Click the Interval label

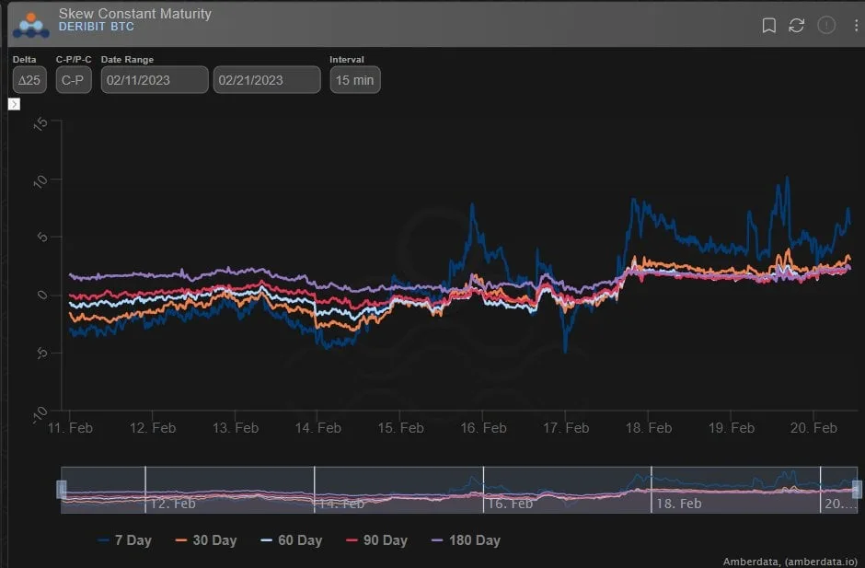[x=347, y=60]
